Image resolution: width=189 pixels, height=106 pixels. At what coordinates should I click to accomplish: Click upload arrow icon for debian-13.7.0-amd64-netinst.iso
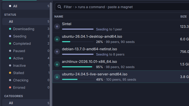[57, 52]
